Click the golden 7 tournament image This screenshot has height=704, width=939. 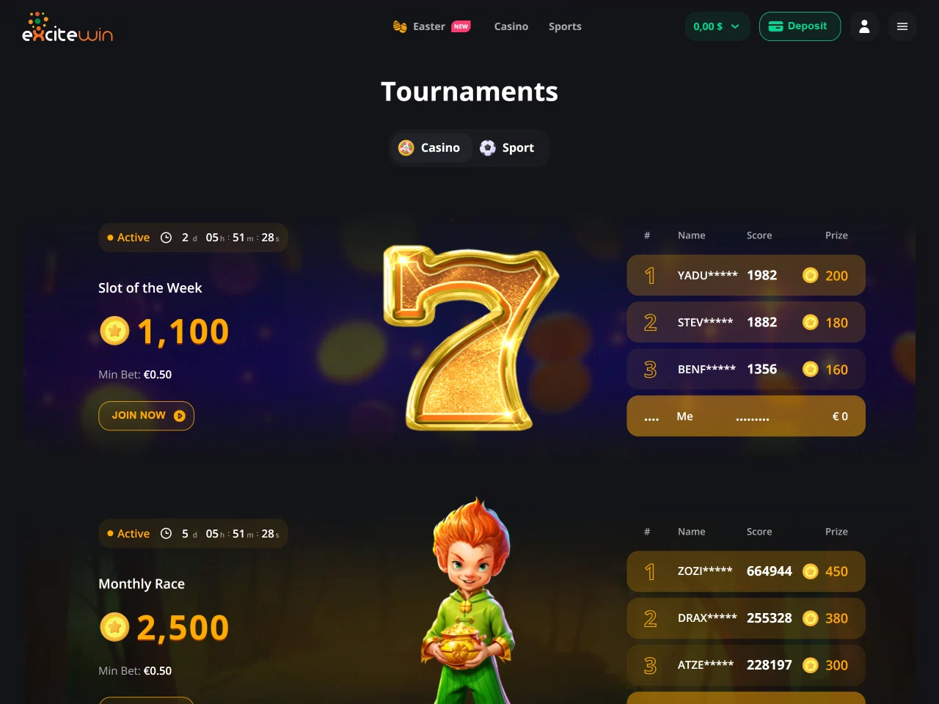(x=470, y=337)
